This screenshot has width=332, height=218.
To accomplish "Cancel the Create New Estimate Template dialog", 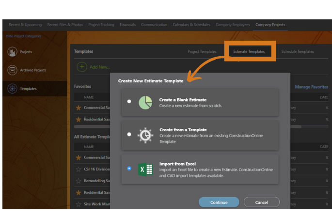I will pos(261,202).
